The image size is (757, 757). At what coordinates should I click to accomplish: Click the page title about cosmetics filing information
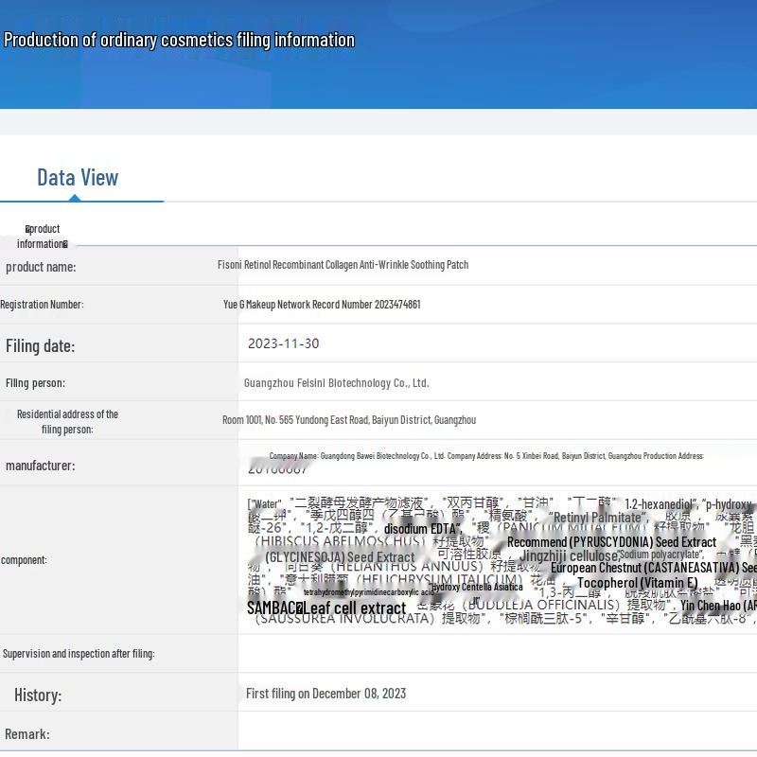click(179, 40)
